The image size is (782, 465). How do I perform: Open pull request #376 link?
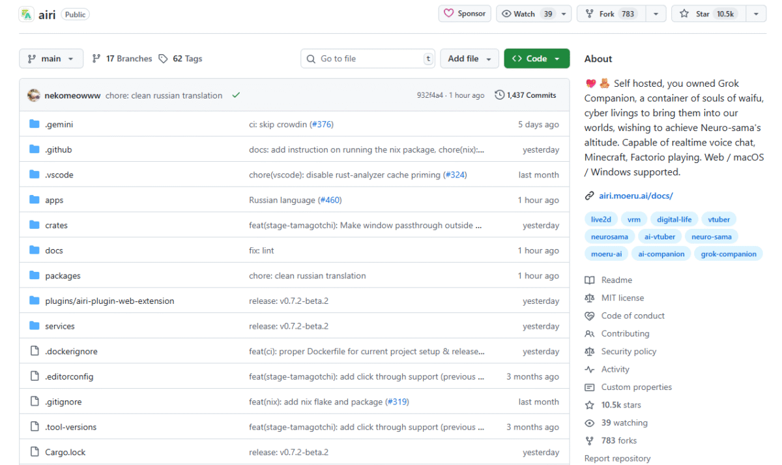pyautogui.click(x=322, y=125)
